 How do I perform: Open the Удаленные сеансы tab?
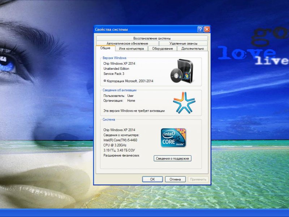tap(183, 43)
